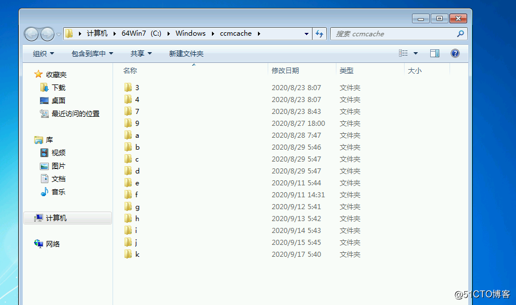Click the date 2020/8/28 7:47
Viewport: 516px width, 305px height.
point(296,135)
